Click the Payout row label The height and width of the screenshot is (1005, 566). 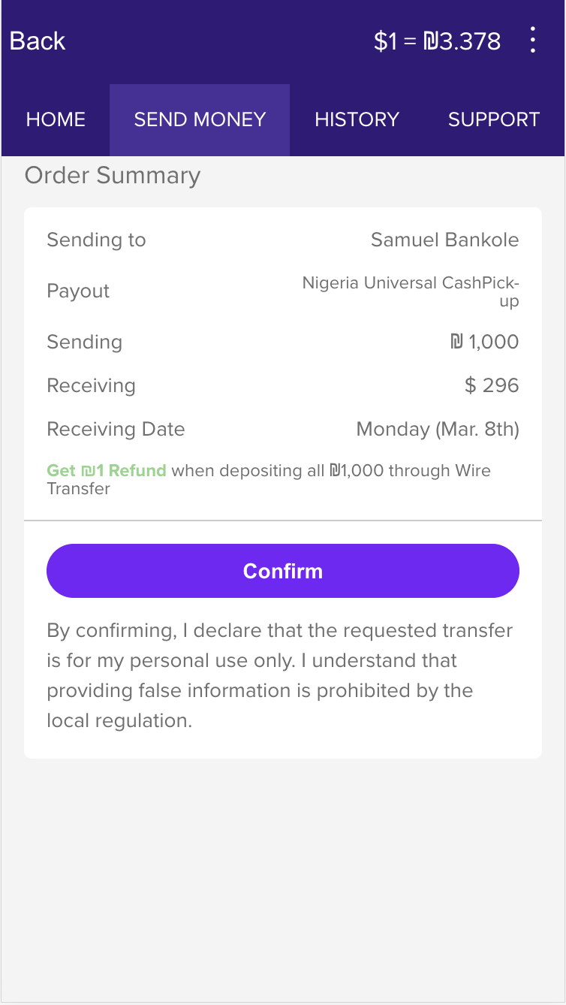(x=78, y=291)
